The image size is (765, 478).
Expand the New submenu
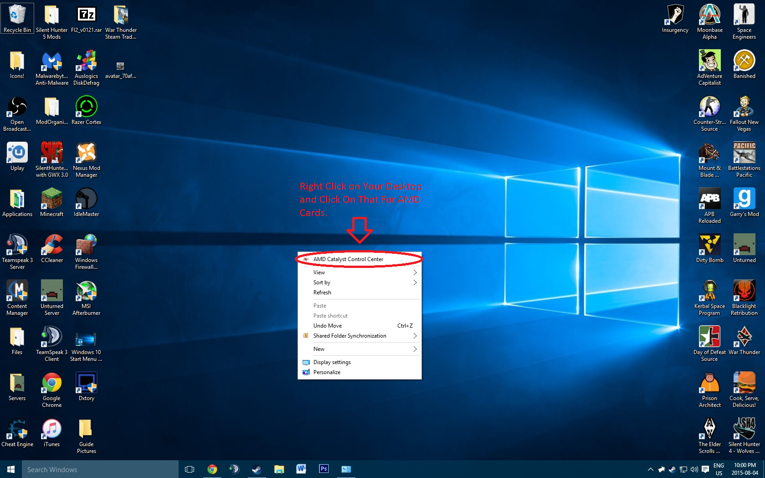(x=359, y=349)
